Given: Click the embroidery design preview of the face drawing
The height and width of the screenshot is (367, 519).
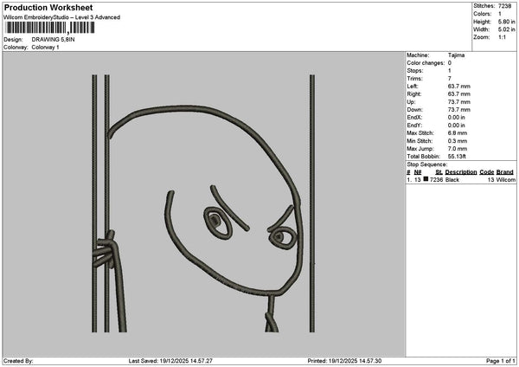Looking at the screenshot, I should [x=203, y=203].
